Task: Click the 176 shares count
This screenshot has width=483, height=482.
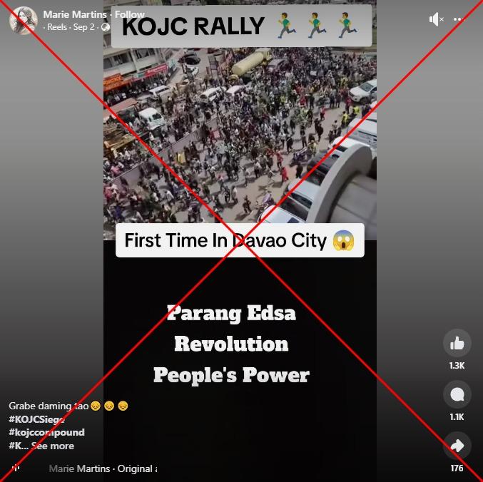Action: click(x=457, y=468)
